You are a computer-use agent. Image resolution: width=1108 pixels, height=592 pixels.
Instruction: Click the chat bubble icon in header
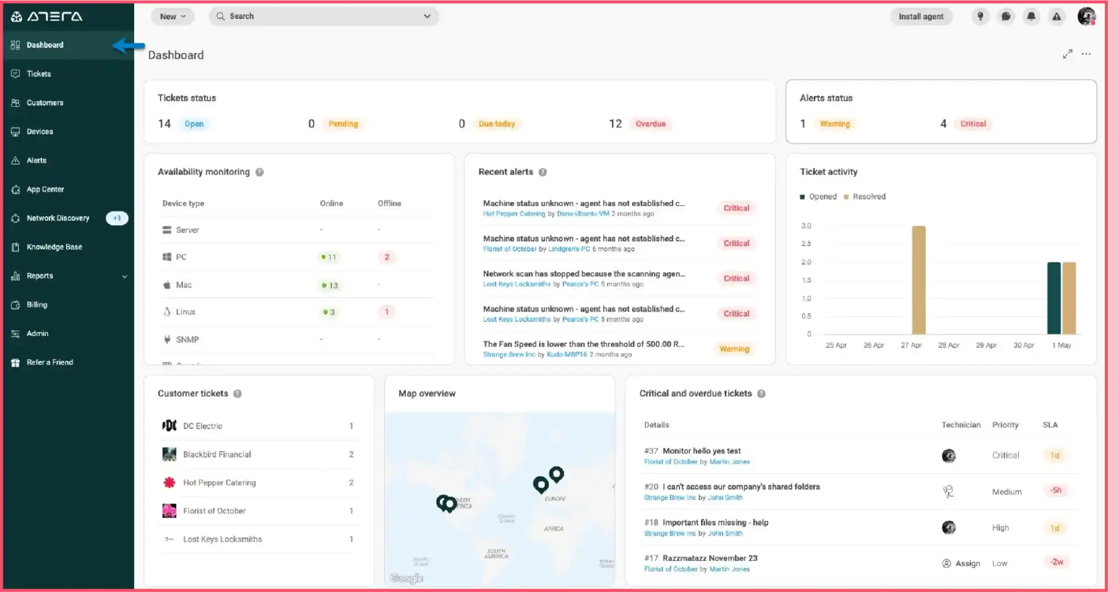(x=1005, y=16)
